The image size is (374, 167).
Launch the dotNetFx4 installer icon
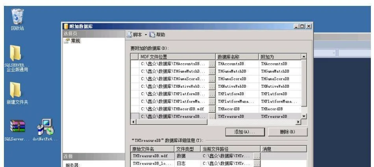coord(45,127)
